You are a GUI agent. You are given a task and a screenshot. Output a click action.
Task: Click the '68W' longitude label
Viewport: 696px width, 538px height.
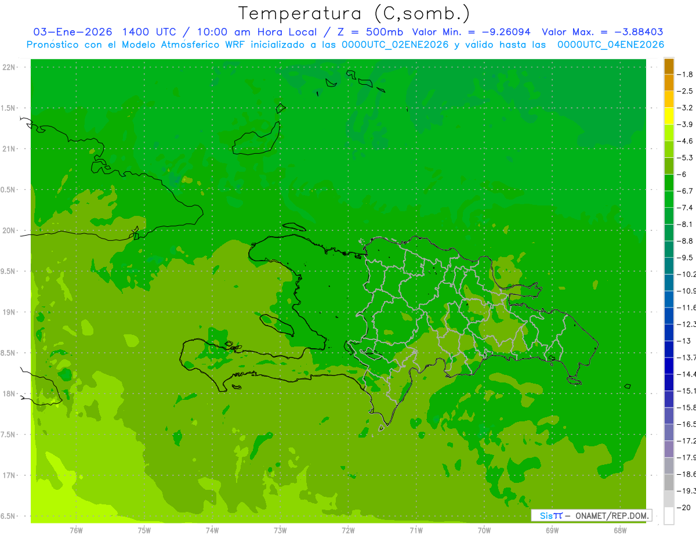(620, 530)
